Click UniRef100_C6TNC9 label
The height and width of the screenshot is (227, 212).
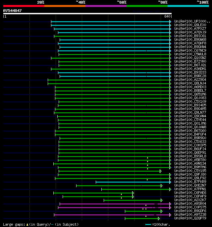(x=190, y=50)
